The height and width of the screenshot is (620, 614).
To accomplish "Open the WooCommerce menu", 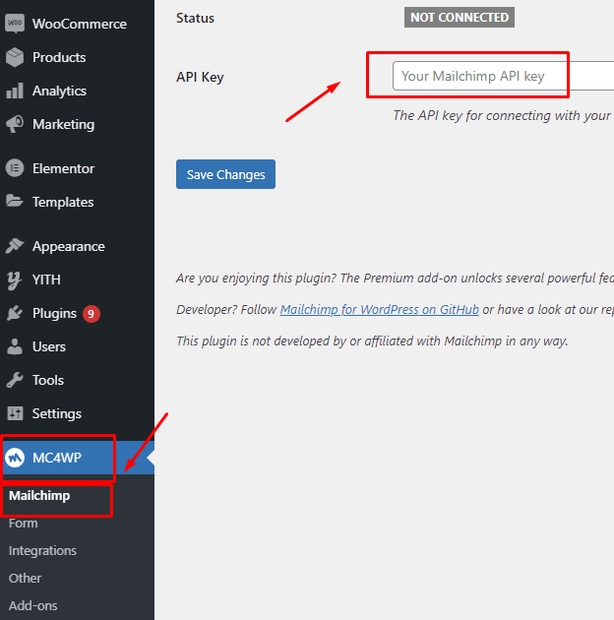I will 77,24.
